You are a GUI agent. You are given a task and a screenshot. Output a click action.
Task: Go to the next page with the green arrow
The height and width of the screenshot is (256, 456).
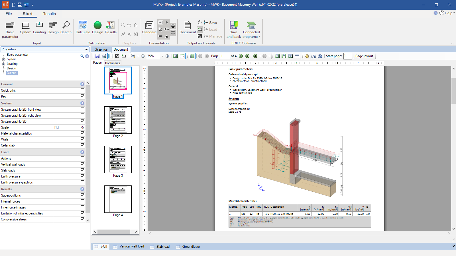tap(241, 56)
